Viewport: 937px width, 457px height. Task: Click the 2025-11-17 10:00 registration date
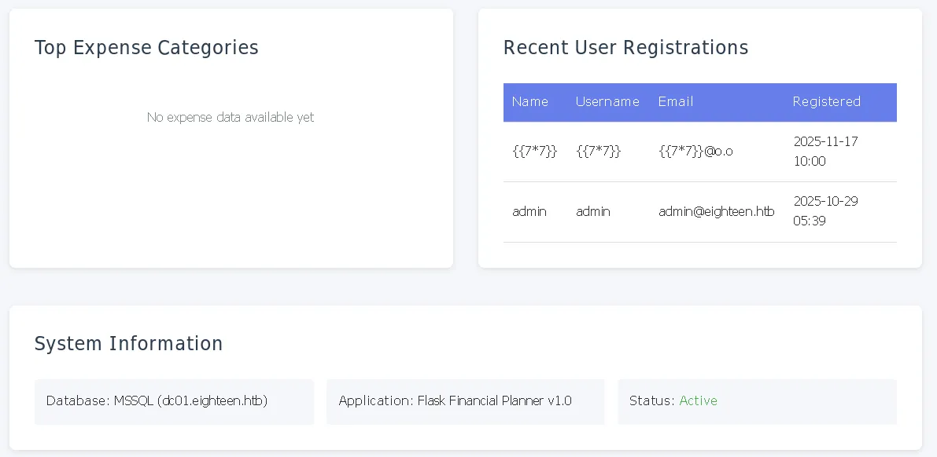click(825, 152)
